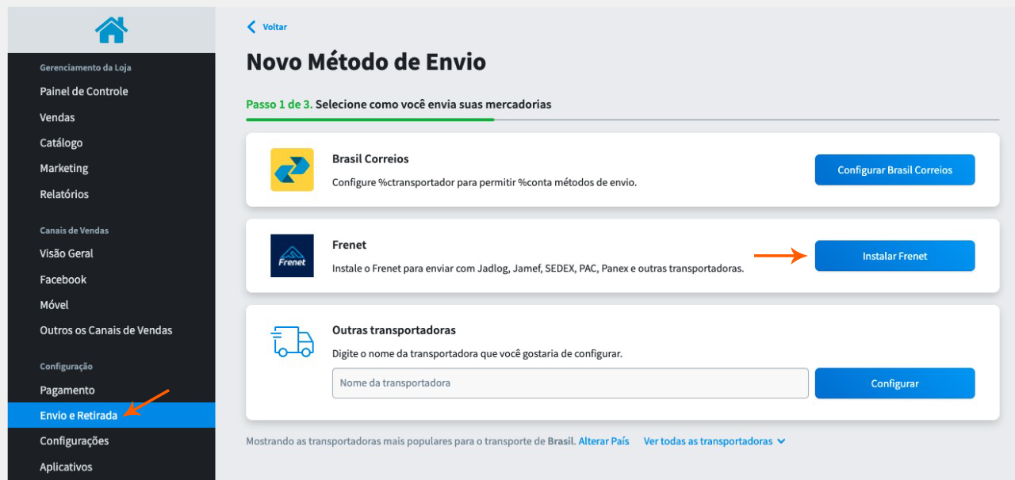Click the Frenet logo icon

pos(293,255)
